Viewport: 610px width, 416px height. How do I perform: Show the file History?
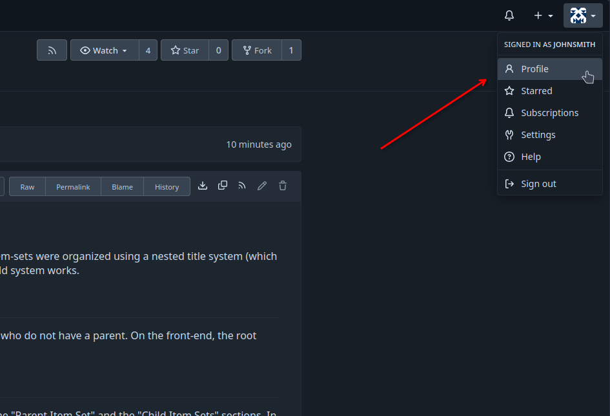coord(167,186)
